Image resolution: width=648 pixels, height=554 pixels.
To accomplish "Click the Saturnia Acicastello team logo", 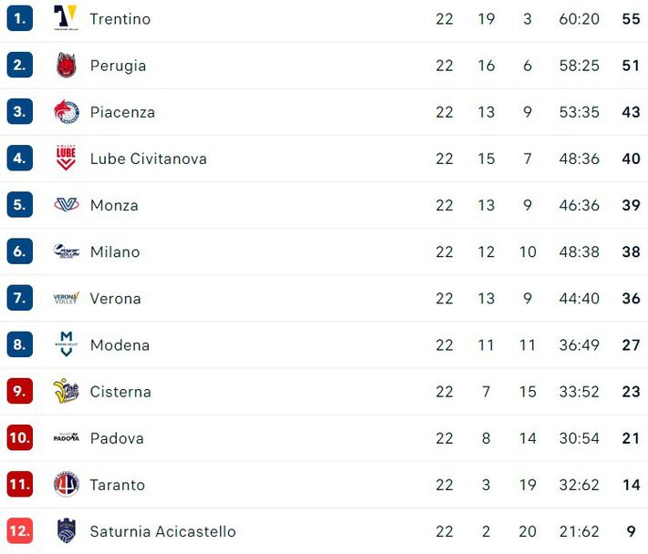I will 66,531.
